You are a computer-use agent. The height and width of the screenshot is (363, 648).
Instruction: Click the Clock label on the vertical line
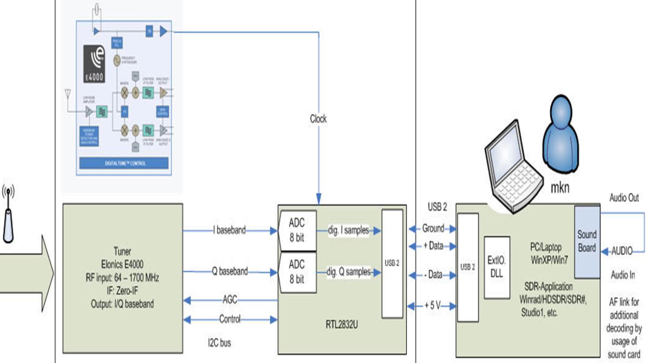(318, 119)
